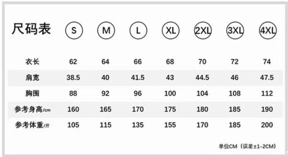This screenshot has width=288, height=157.
Task: Click the 单位CM error note text
Action: click(x=247, y=146)
